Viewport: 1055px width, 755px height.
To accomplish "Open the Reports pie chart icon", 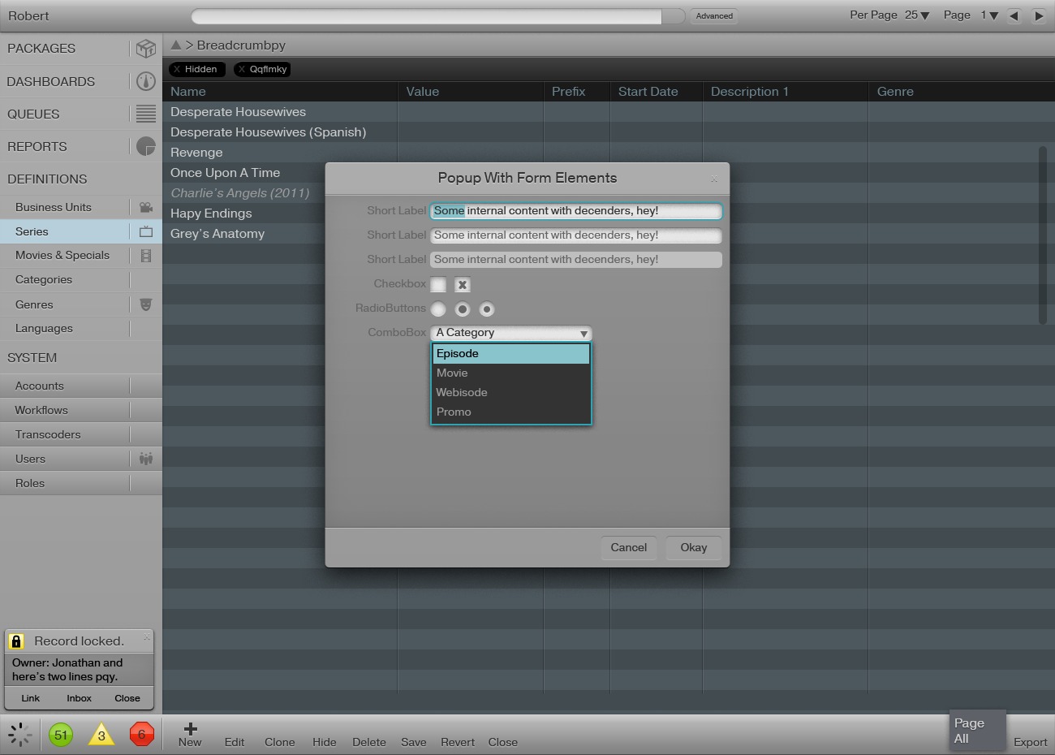I will 146,146.
